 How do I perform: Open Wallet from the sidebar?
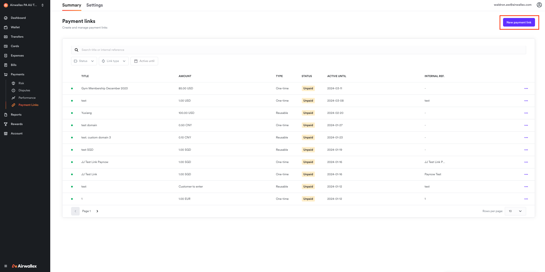tap(15, 27)
